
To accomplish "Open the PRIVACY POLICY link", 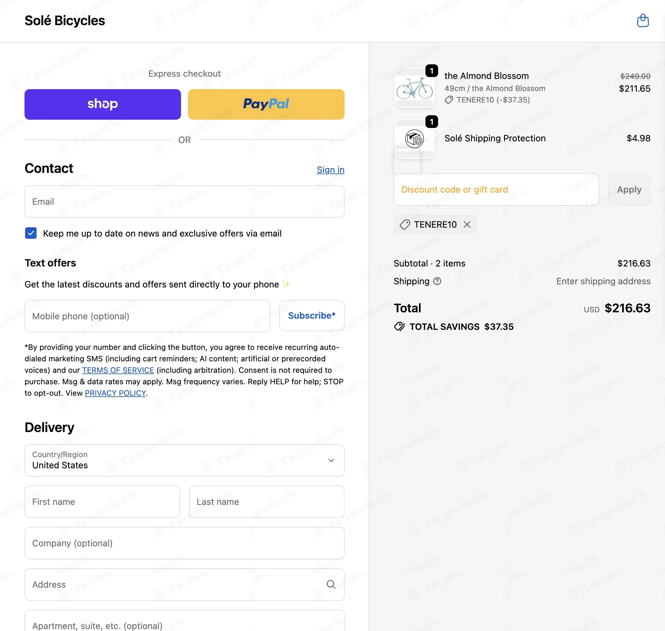I will (115, 393).
